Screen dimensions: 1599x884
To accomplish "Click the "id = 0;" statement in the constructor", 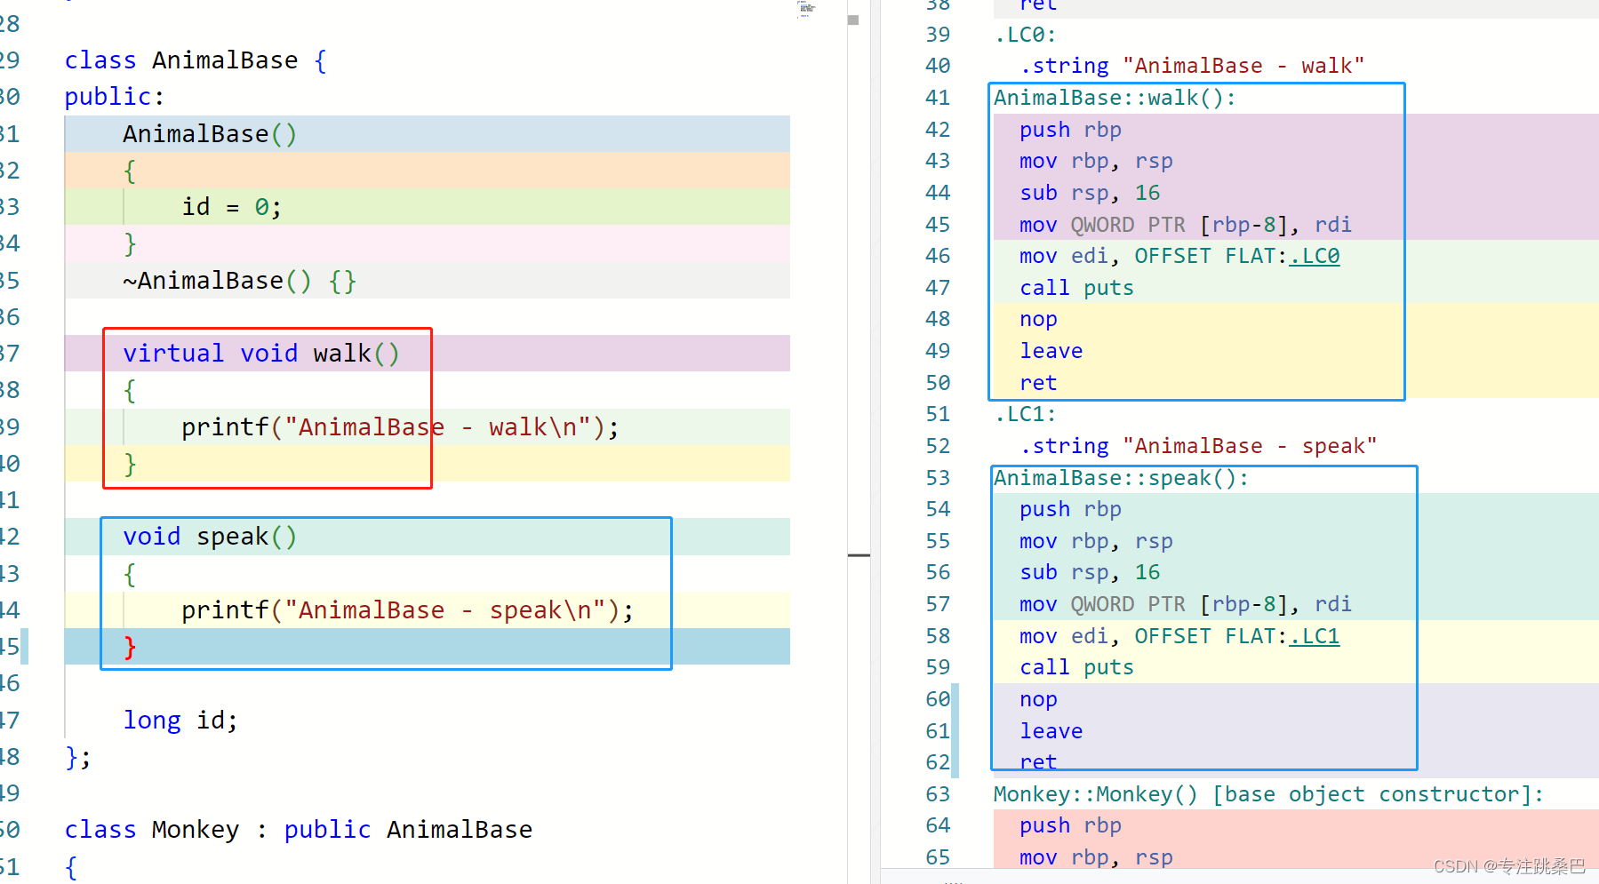I will pyautogui.click(x=231, y=207).
